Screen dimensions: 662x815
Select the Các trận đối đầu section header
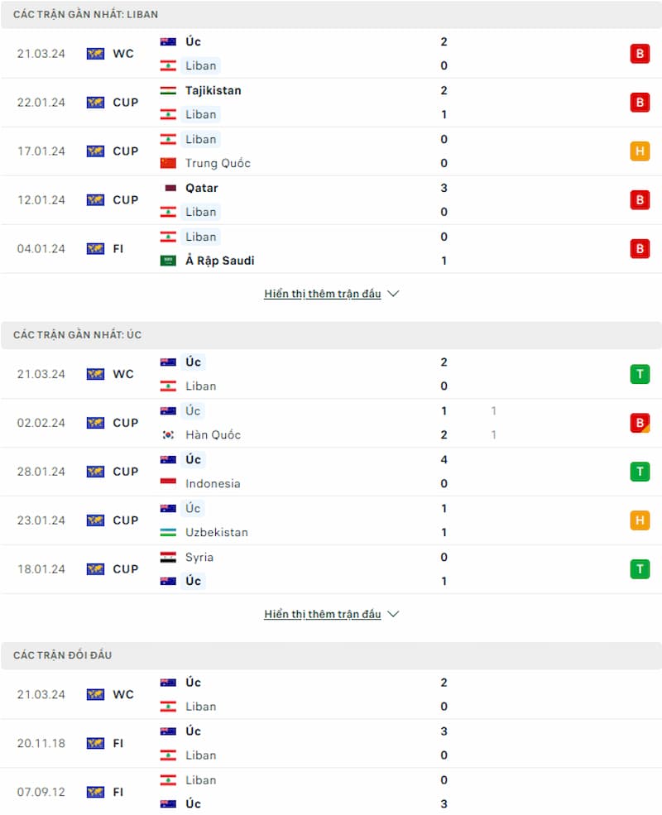(x=331, y=655)
